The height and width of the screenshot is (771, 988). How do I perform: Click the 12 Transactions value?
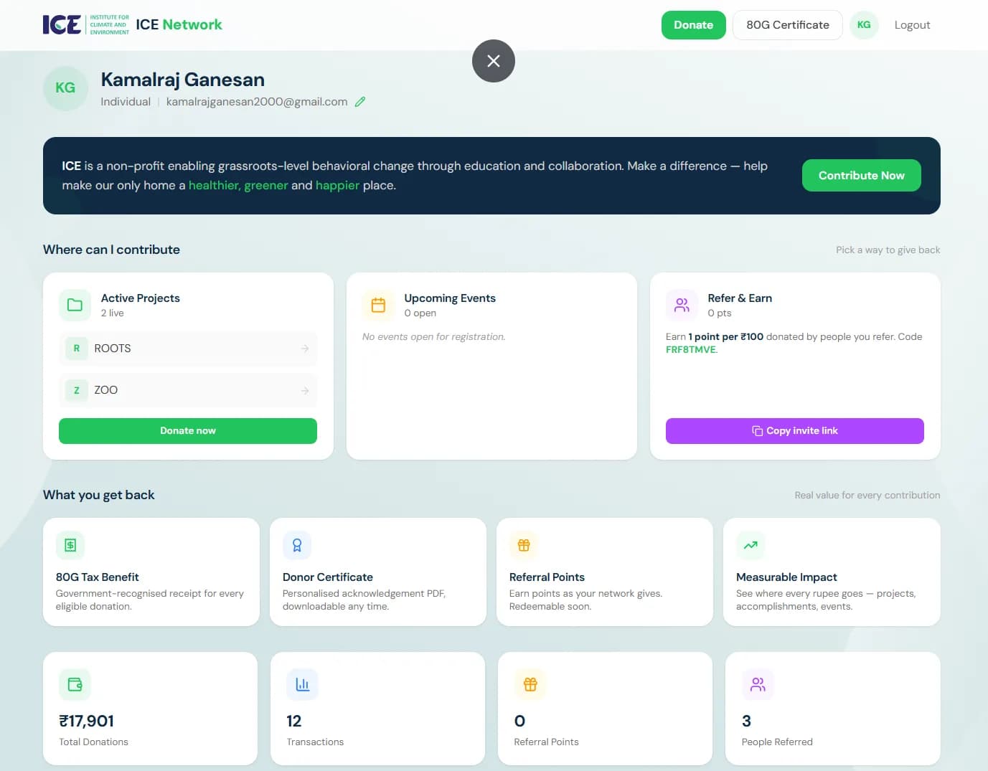294,722
